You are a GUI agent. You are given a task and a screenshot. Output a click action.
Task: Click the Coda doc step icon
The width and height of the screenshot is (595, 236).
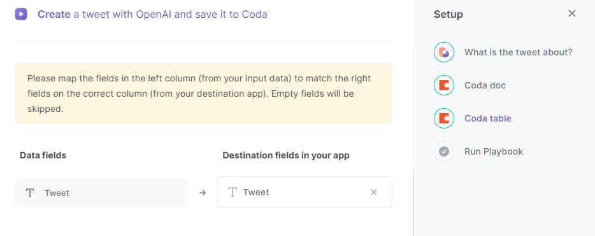(x=444, y=85)
